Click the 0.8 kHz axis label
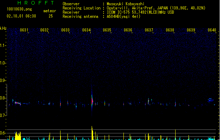The height and width of the screenshot is (140, 220). [3, 98]
